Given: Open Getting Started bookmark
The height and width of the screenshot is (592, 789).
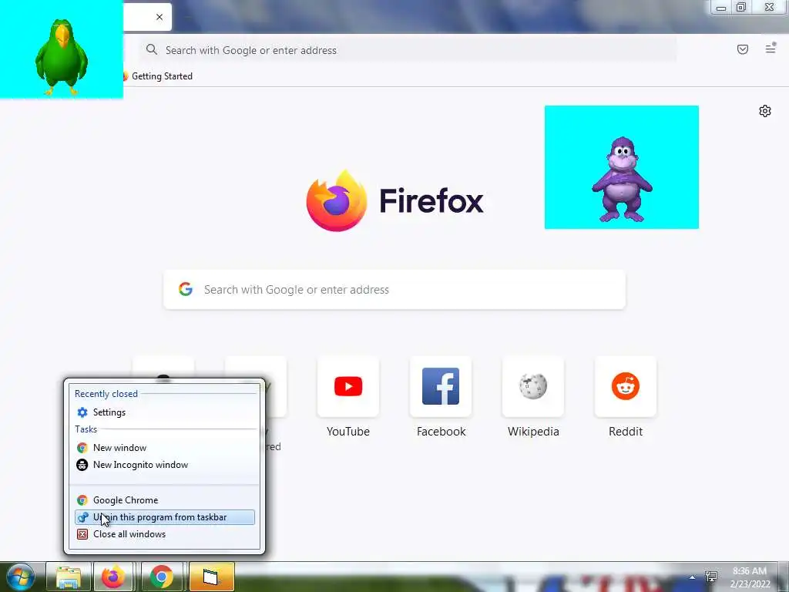Looking at the screenshot, I should [157, 76].
